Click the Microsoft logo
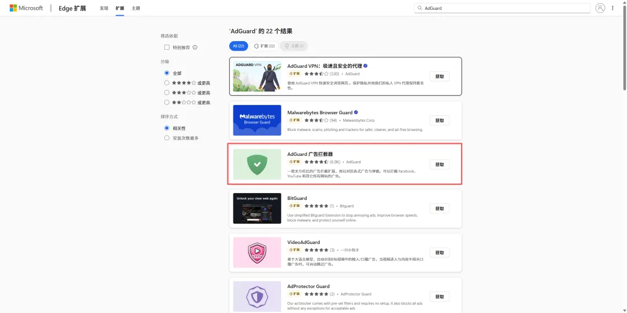 [26, 8]
